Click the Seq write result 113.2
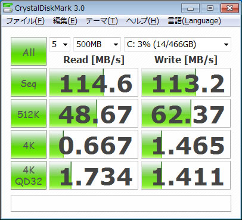The height and width of the screenshot is (220, 242). pos(186,82)
